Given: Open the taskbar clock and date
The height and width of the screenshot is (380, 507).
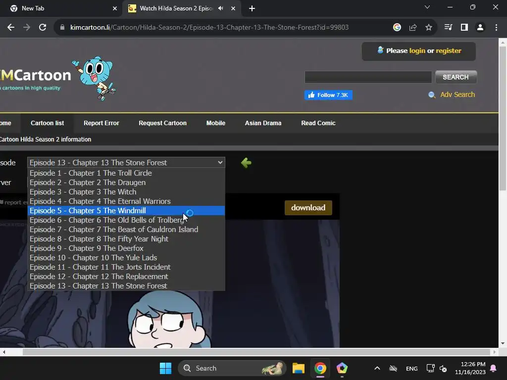Looking at the screenshot, I should tap(470, 368).
